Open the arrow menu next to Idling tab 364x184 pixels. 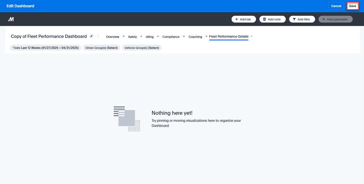pos(158,36)
